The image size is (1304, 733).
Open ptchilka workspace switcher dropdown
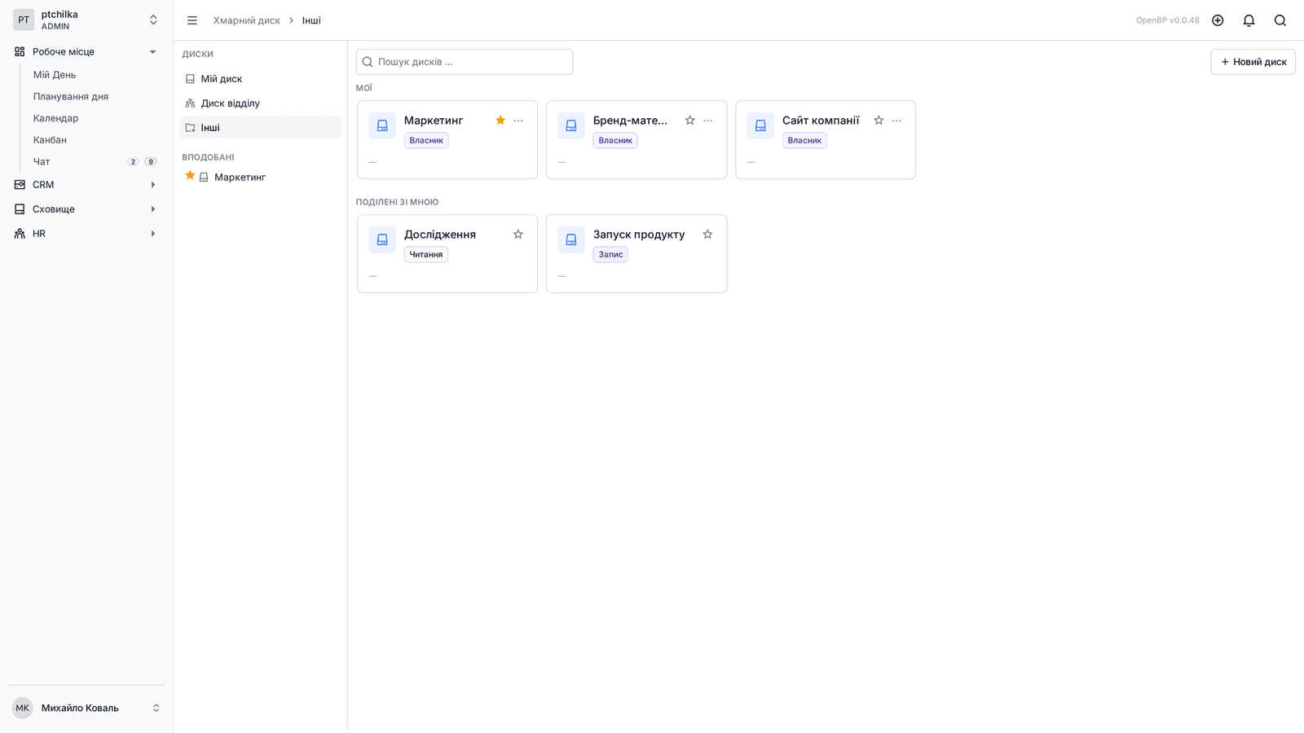click(86, 20)
